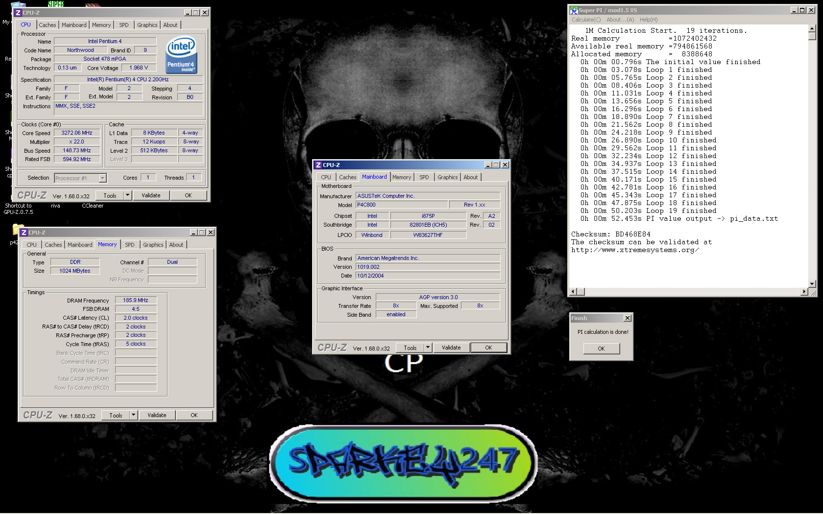Click the memory Size value 1024 MBytes
The image size is (823, 514).
pyautogui.click(x=75, y=271)
